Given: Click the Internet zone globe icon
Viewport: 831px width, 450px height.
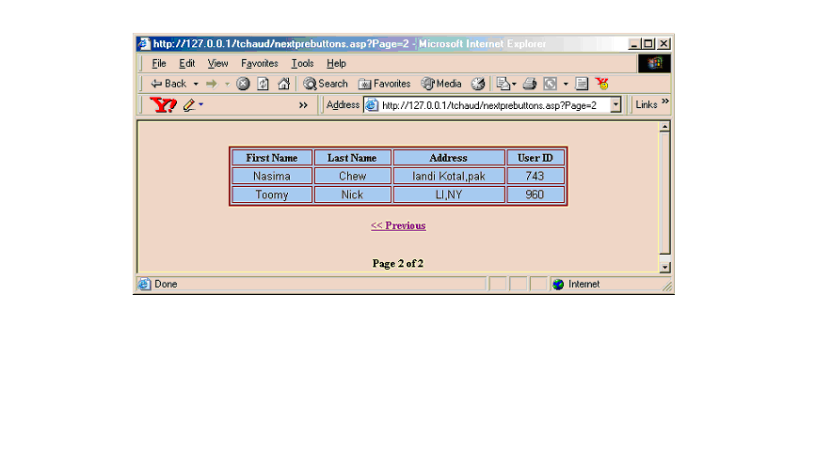Looking at the screenshot, I should pos(558,285).
